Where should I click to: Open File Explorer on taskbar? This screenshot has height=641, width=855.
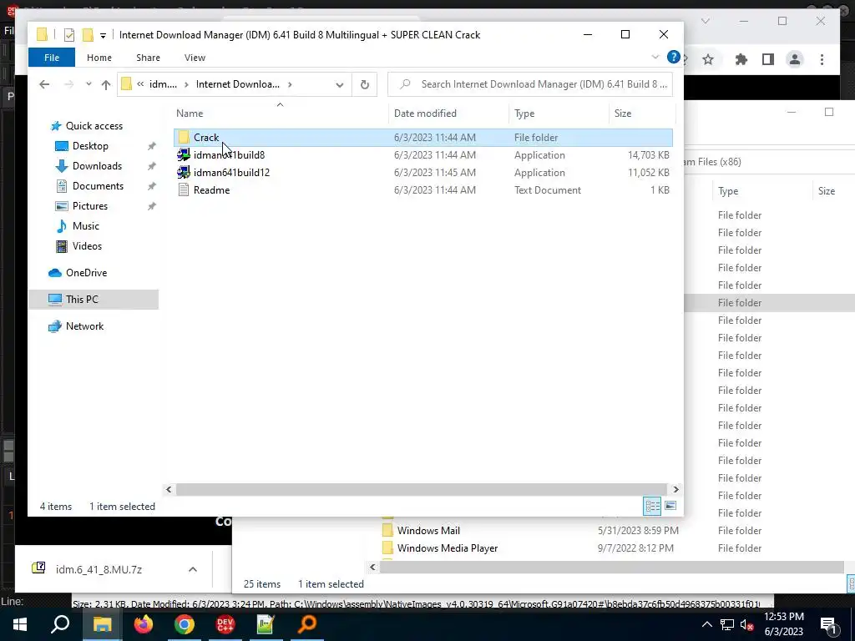pos(102,624)
